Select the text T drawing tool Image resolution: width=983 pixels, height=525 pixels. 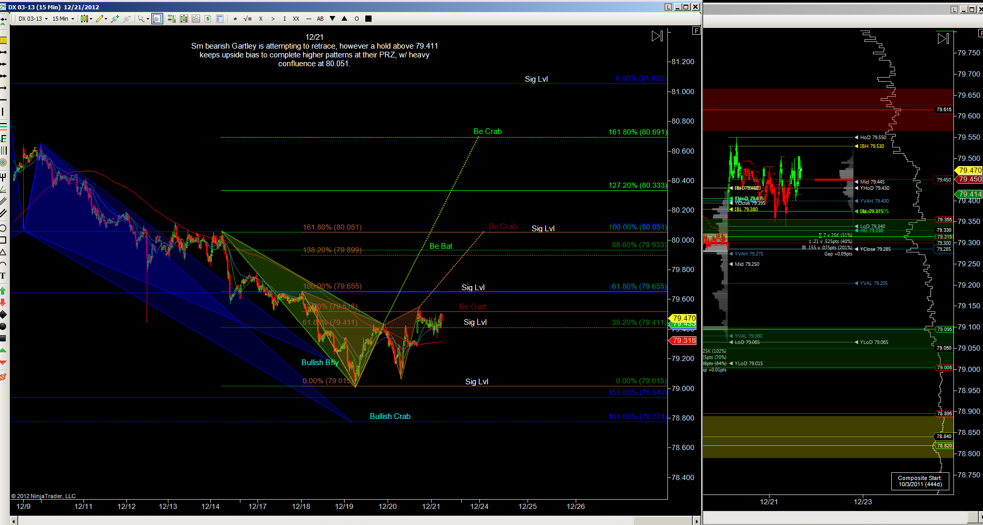[x=3, y=276]
